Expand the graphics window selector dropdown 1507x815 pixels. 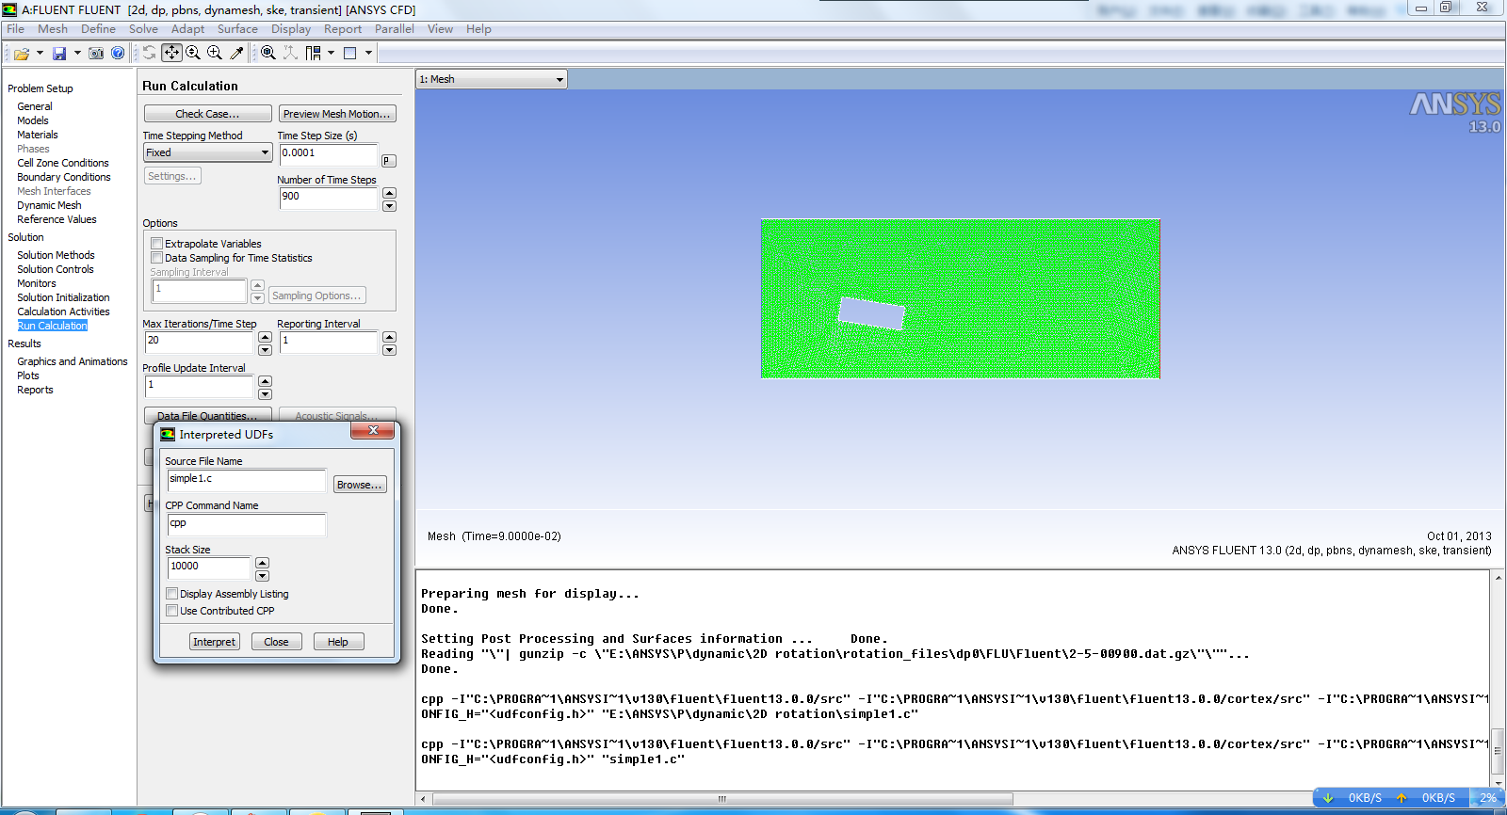[x=559, y=80]
